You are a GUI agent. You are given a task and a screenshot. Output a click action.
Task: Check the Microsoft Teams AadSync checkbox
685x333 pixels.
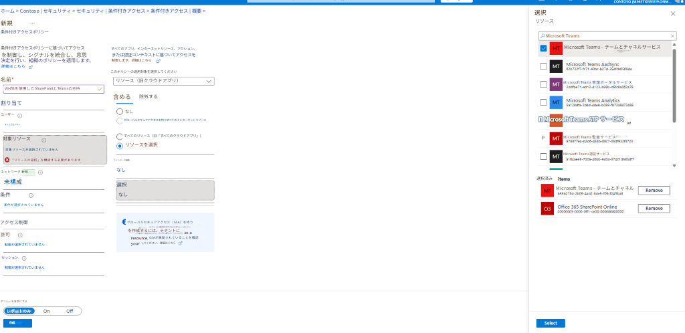543,66
